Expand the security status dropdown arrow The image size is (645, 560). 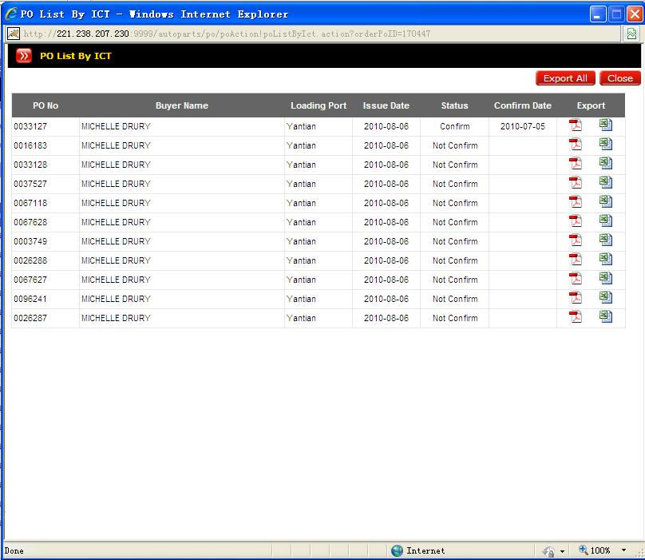(562, 551)
